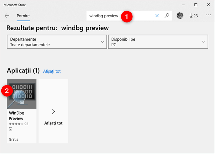Click the blue Afișați tot link

[x=52, y=71]
